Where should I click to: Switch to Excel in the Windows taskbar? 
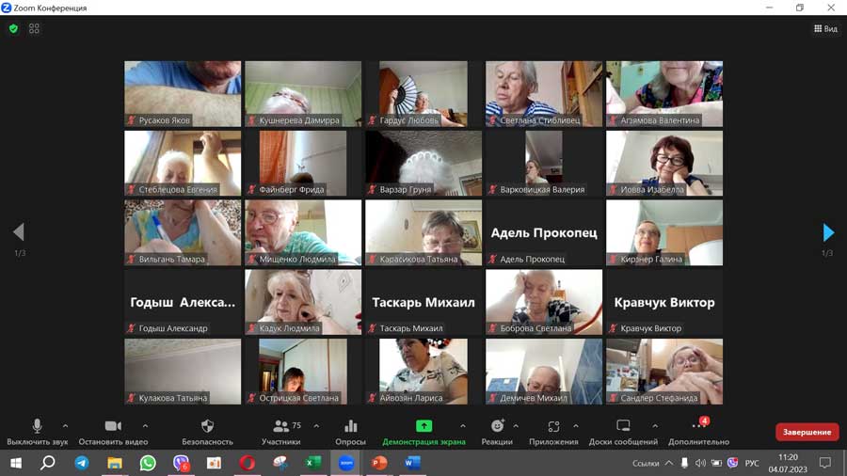click(x=313, y=463)
